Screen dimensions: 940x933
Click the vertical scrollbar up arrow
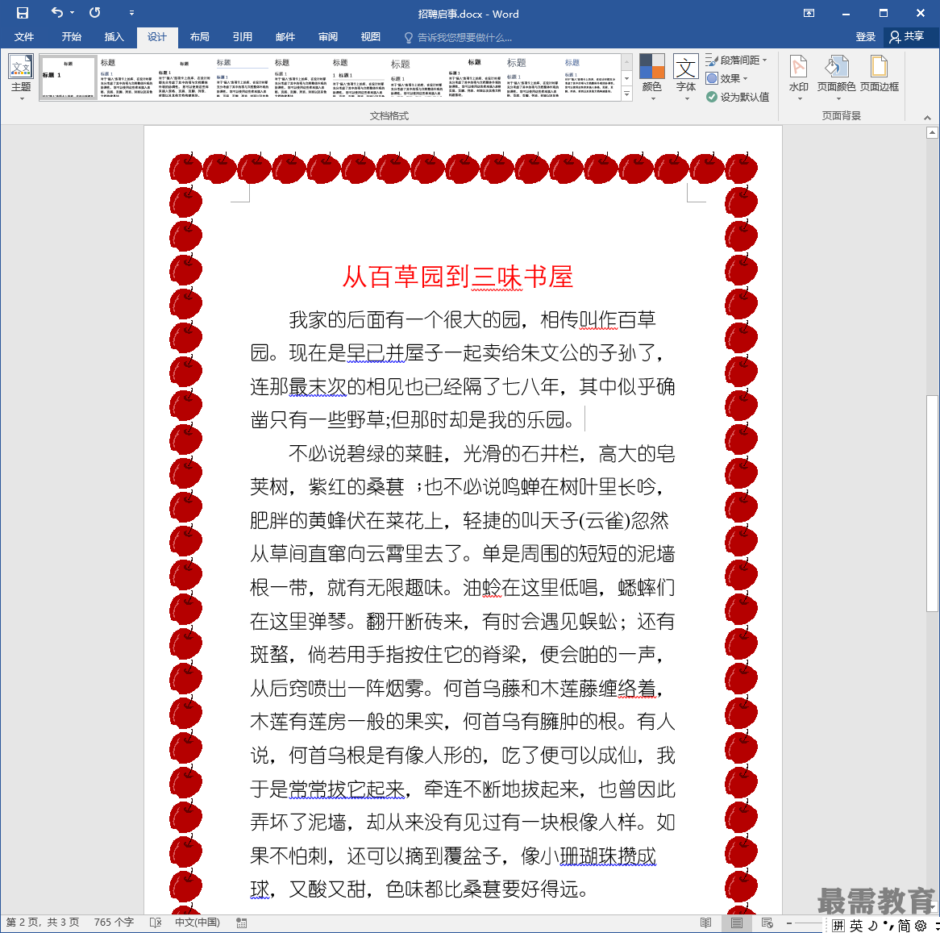(x=932, y=133)
